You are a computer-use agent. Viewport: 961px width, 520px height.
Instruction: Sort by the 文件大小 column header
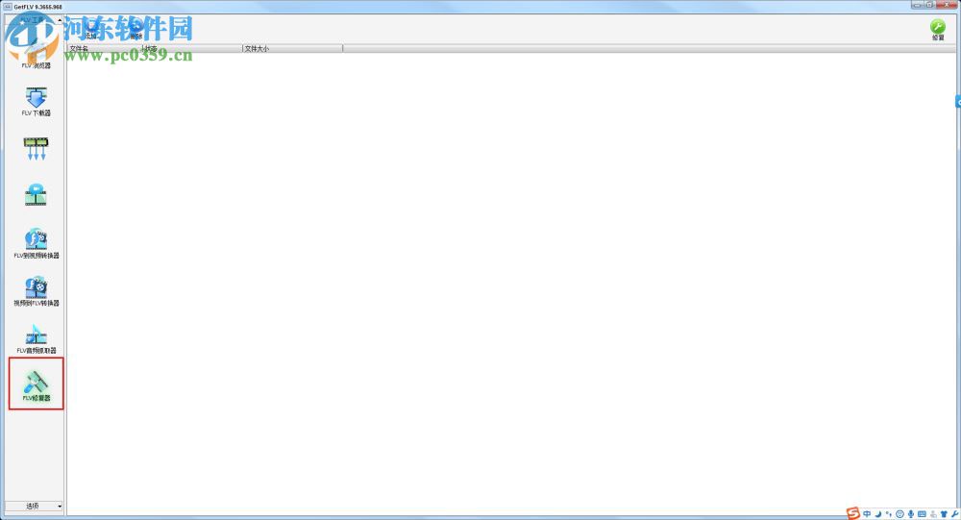pyautogui.click(x=292, y=48)
